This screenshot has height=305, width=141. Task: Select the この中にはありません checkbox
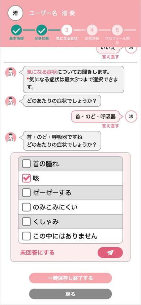[26, 236]
